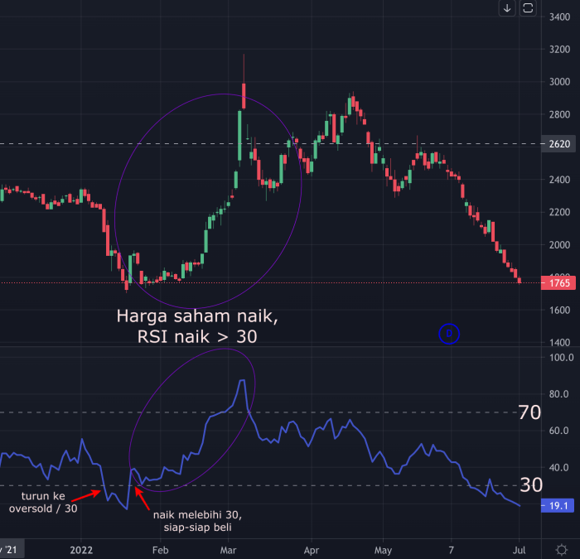Screen dimensions: 580x559
Task: Click the 2022 label on time axis
Action: pos(81,550)
